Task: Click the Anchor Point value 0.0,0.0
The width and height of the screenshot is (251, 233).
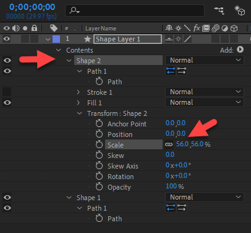Action: 176,123
